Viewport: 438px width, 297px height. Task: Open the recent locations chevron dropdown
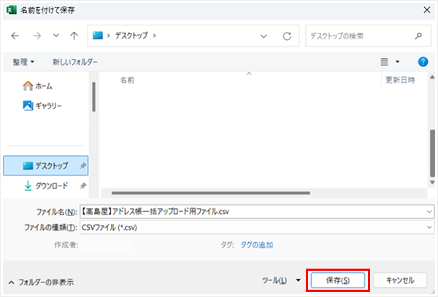[55, 35]
